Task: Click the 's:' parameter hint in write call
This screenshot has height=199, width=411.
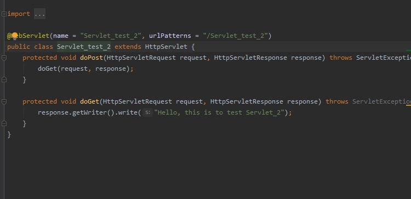Action: pyautogui.click(x=147, y=113)
